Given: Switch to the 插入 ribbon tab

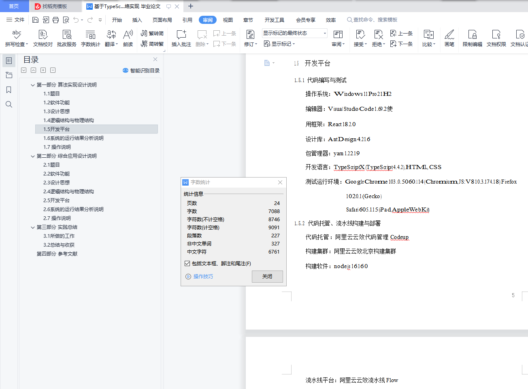Looking at the screenshot, I should click(x=137, y=20).
